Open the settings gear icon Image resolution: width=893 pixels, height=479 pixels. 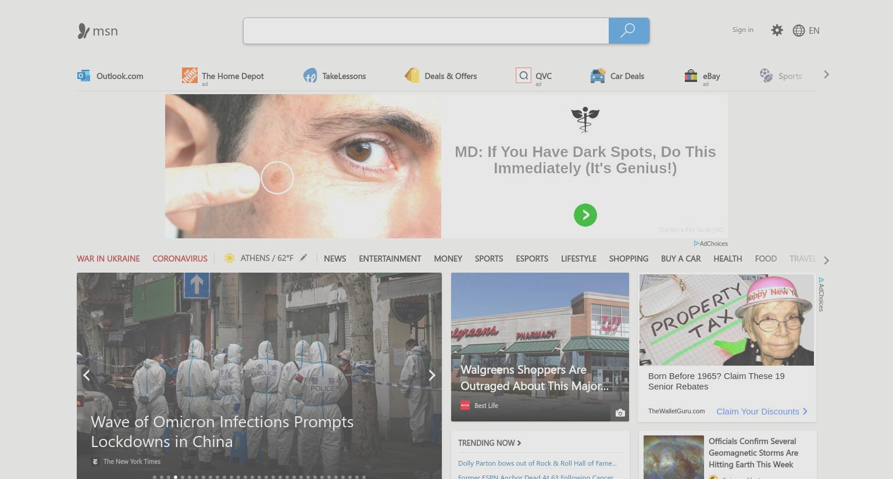[777, 30]
